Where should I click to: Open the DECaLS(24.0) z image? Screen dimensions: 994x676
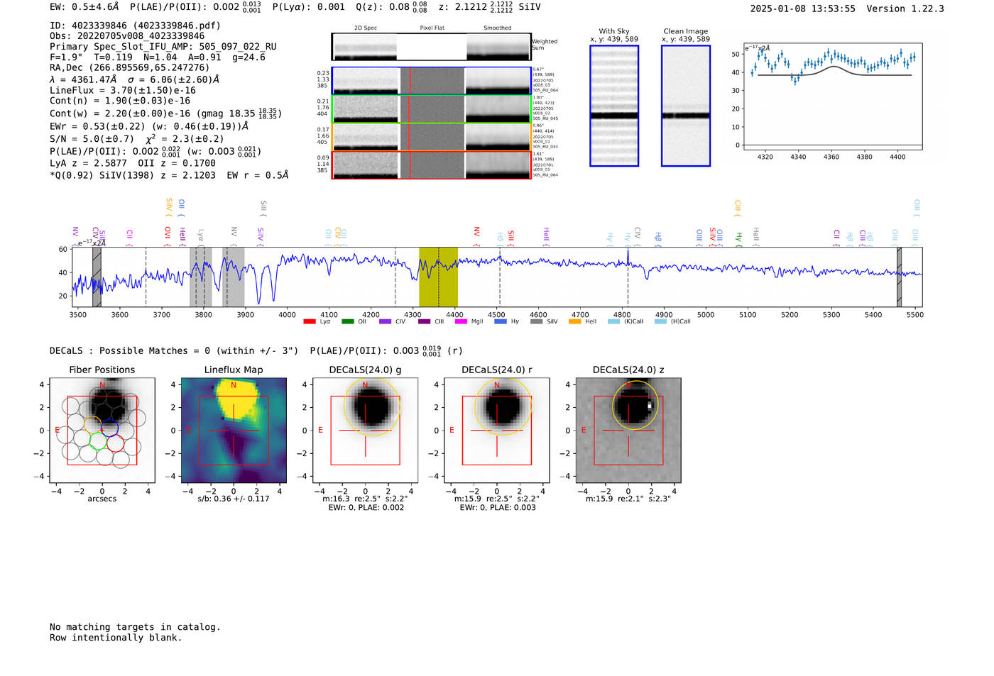point(628,430)
